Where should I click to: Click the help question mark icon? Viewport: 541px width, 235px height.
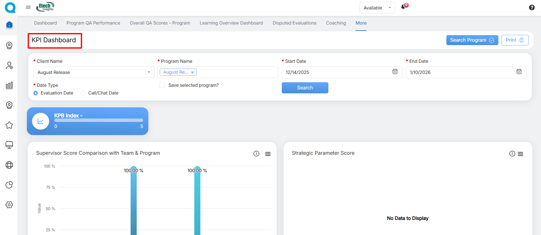[x=532, y=8]
